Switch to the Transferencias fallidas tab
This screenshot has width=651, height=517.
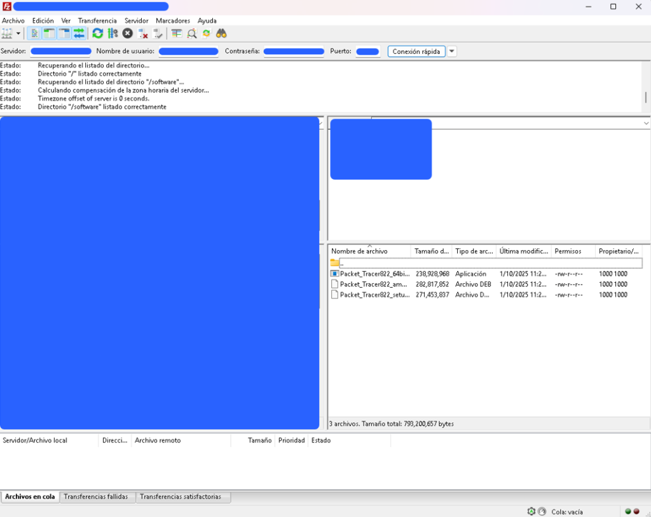point(96,497)
